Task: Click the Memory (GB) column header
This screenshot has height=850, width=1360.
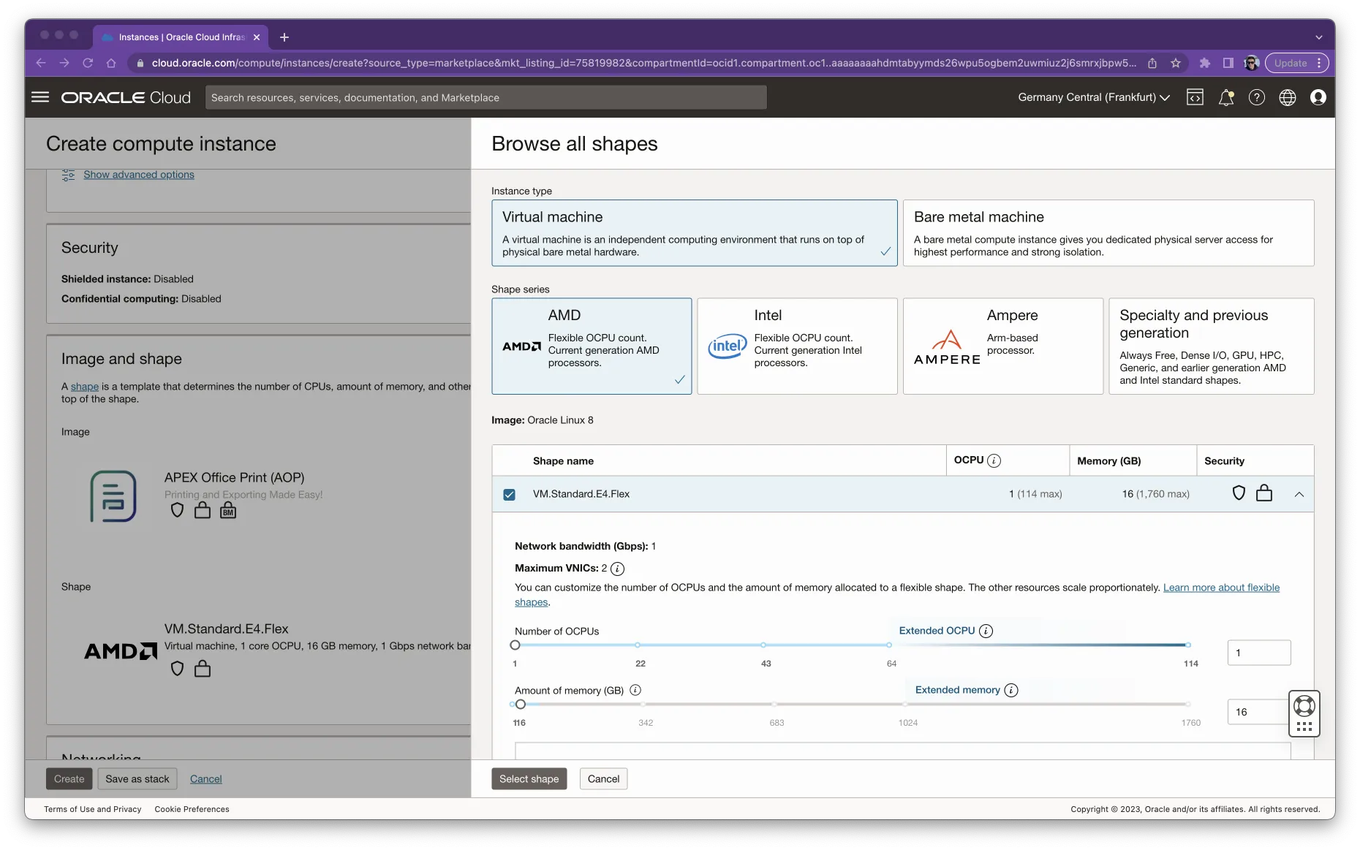Action: (x=1108, y=460)
